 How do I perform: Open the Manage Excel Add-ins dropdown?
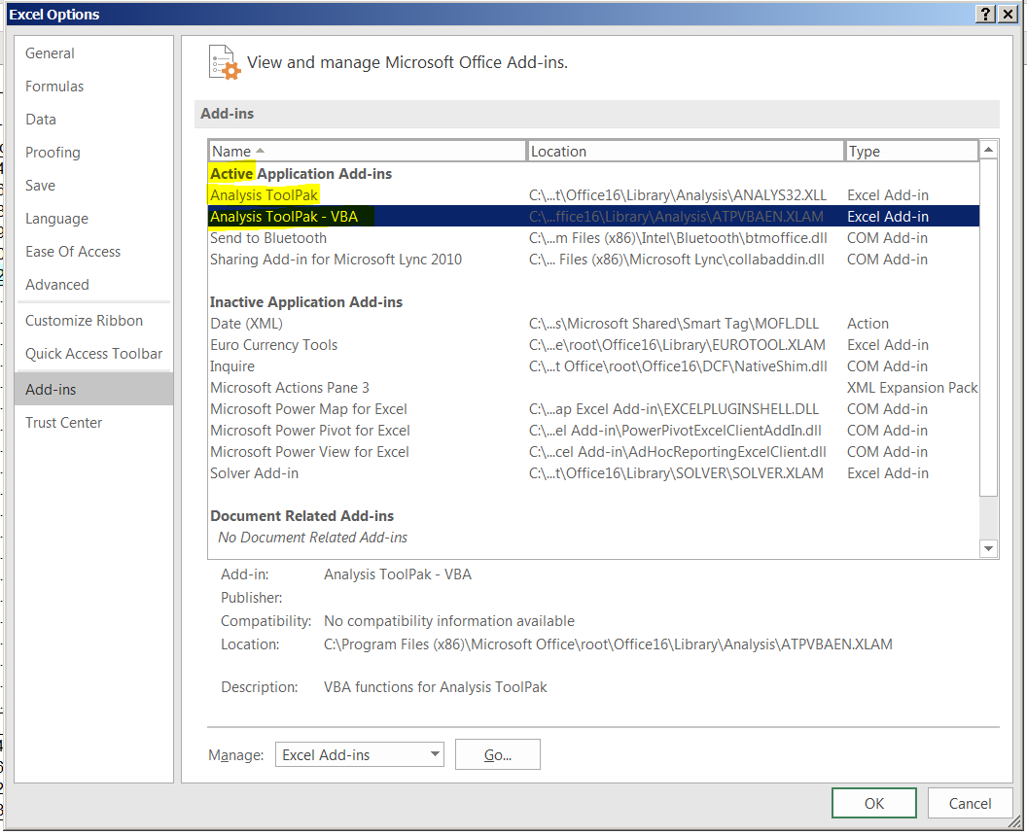point(360,755)
